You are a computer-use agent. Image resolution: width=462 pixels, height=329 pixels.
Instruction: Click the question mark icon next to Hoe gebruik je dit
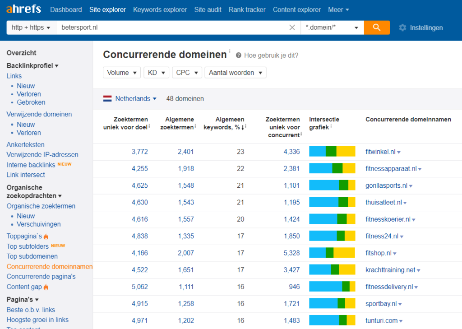click(x=238, y=56)
